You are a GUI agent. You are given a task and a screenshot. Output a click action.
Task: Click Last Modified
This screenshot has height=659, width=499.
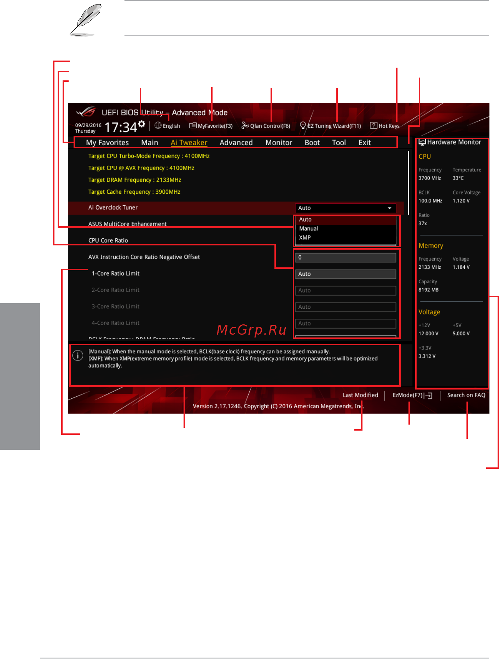pos(360,395)
